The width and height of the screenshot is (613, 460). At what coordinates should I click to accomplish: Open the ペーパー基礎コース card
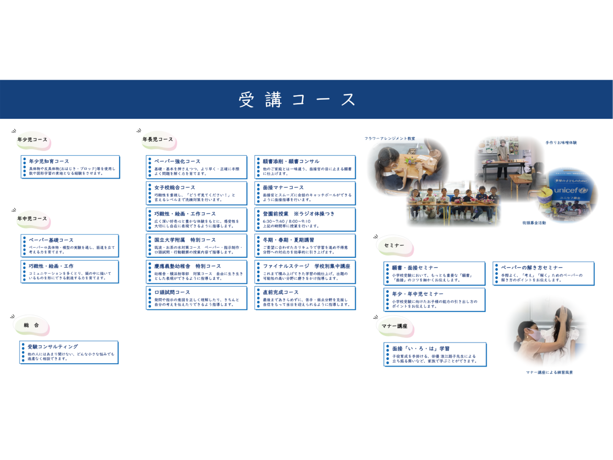coord(70,245)
